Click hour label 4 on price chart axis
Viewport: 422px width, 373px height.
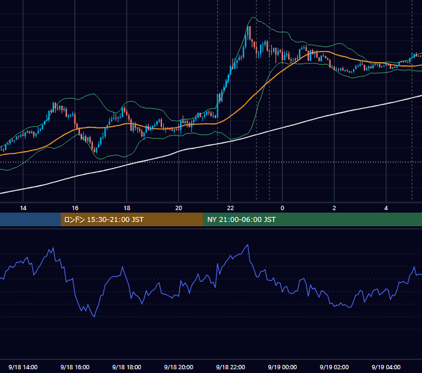tap(386, 208)
